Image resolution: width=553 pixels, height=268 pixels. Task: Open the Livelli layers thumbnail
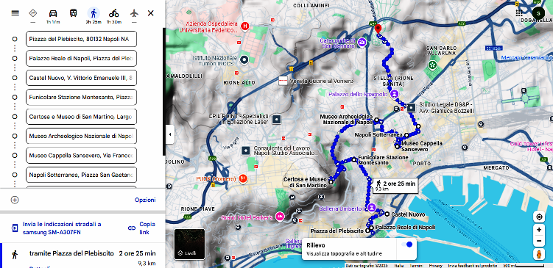pos(189,244)
